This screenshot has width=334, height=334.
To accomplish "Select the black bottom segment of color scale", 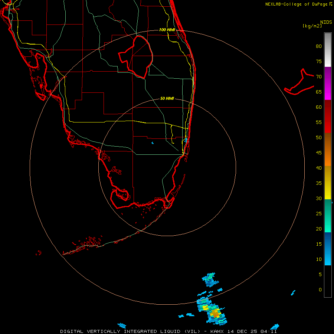I will click(x=328, y=281).
